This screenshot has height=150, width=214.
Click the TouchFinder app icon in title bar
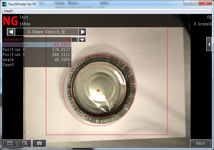click(4, 4)
